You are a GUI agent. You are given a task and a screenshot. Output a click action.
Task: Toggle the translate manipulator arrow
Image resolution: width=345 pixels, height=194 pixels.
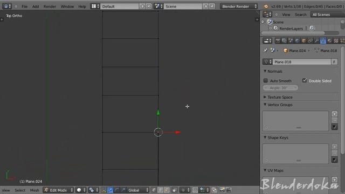click(110, 190)
